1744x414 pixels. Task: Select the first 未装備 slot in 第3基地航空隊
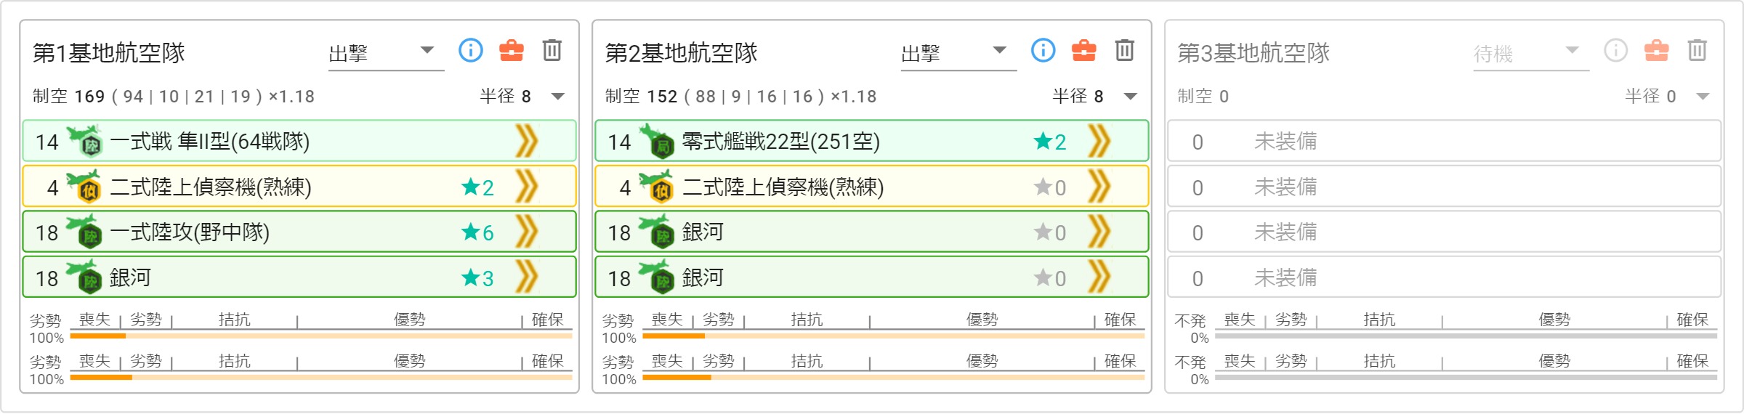coord(1445,141)
